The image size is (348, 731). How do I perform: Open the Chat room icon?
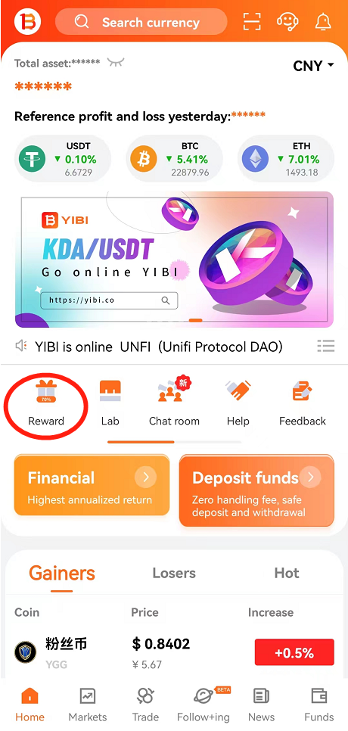(174, 390)
